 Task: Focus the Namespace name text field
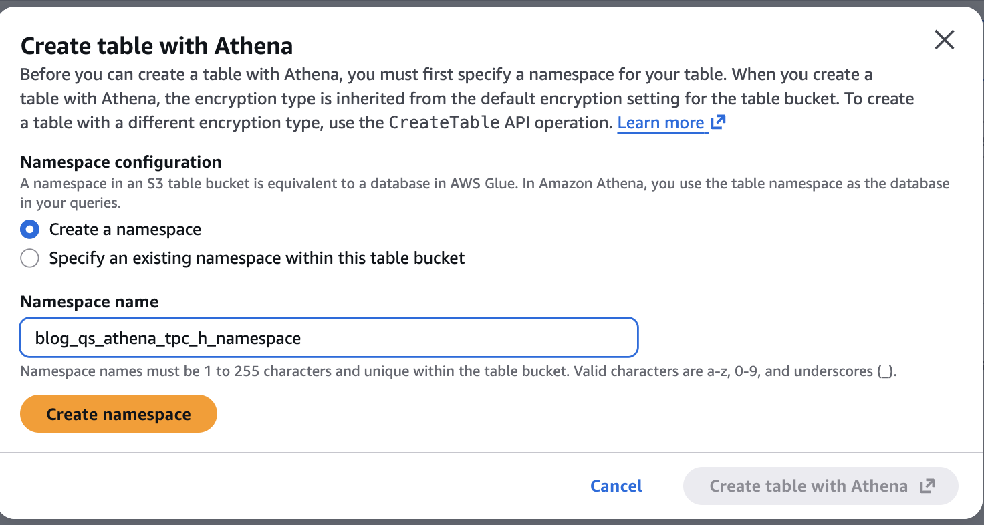coord(329,338)
